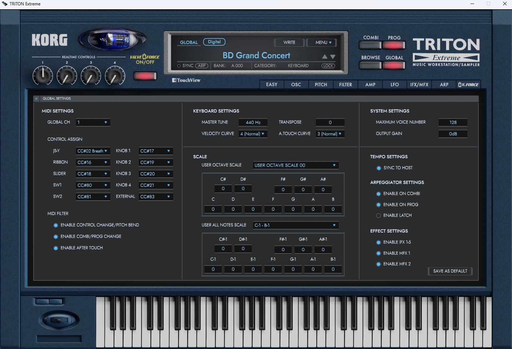Viewport: 512px width, 349px height.
Task: Click the previous program up arrow
Action: coord(325,57)
